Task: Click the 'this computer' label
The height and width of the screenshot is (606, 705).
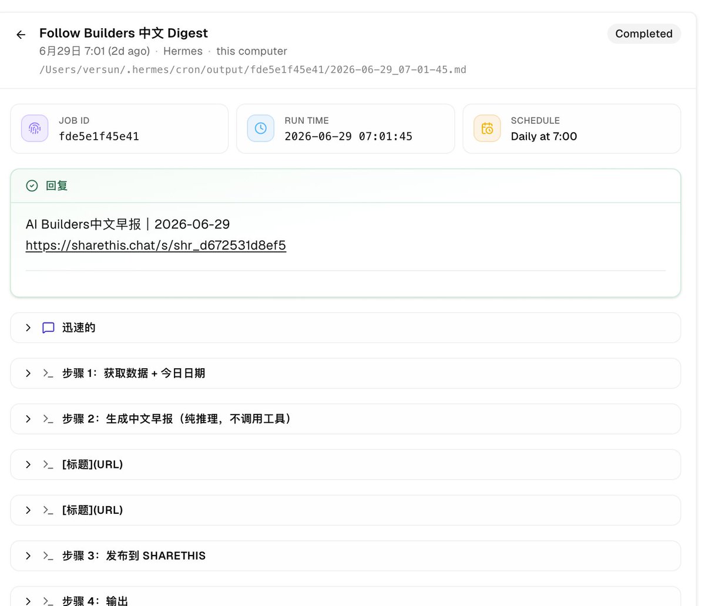Action: coord(251,51)
